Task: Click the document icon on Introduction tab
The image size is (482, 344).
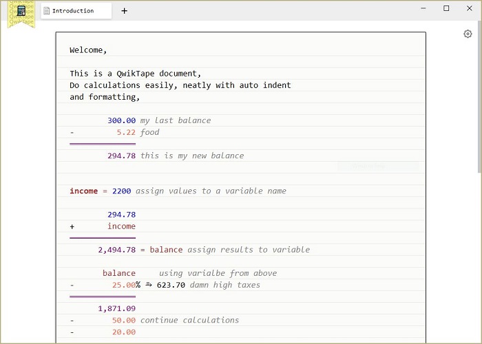Action: (46, 11)
